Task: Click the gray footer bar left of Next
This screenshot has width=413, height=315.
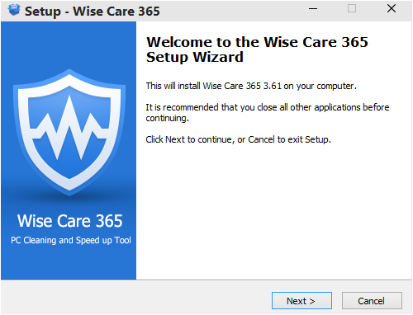Action: (x=136, y=298)
